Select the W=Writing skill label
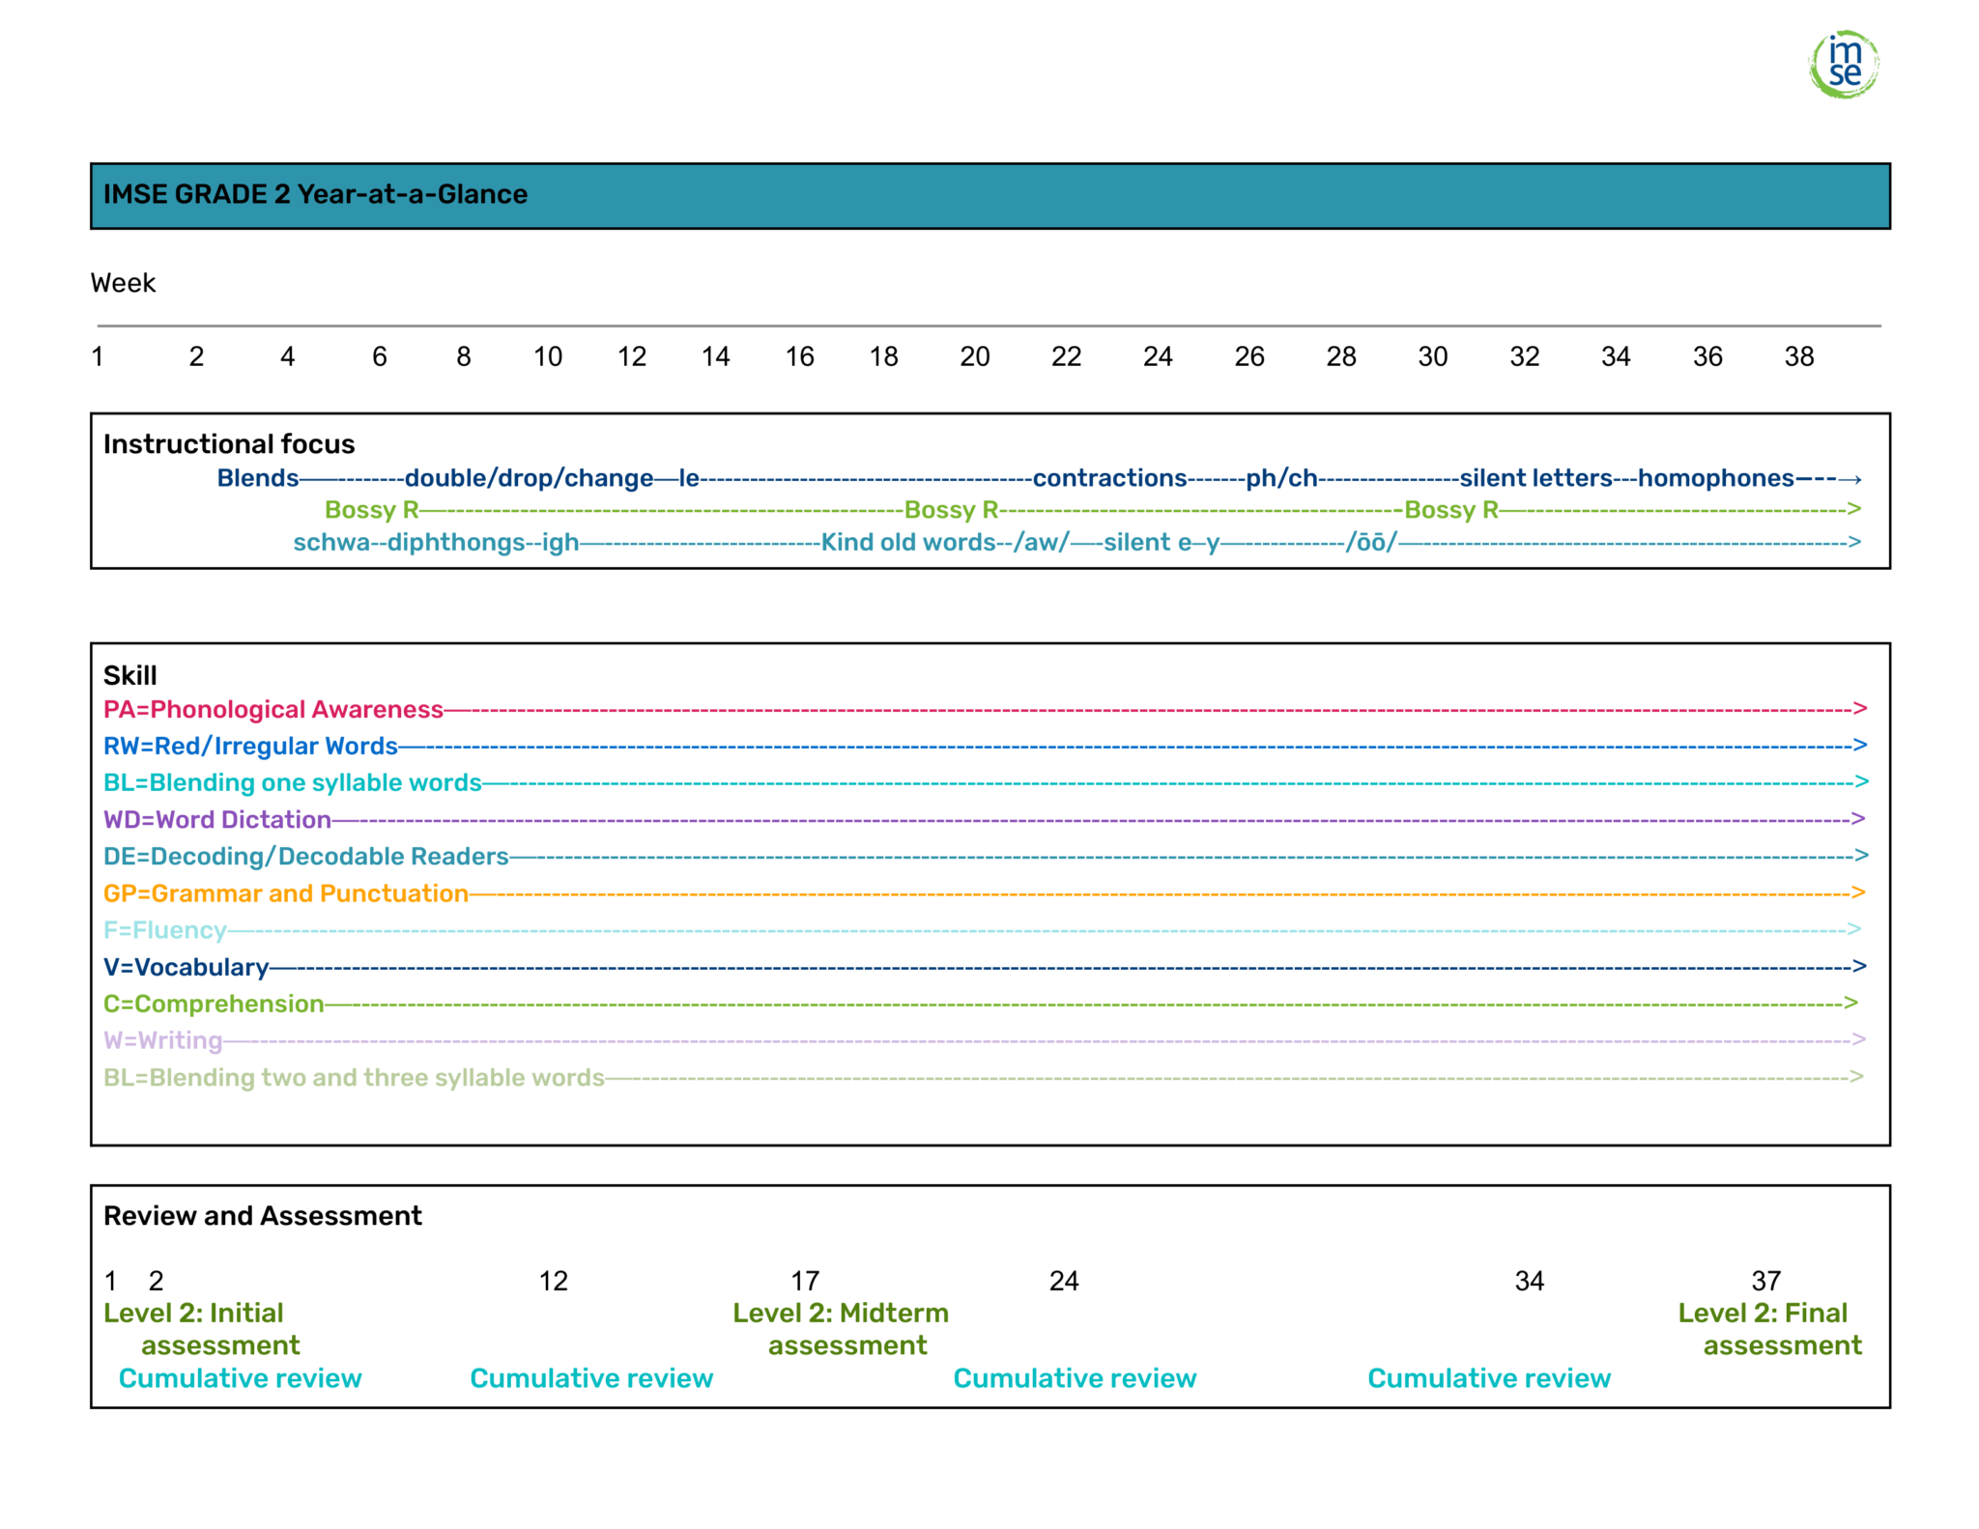Image resolution: width=1979 pixels, height=1529 pixels. (x=162, y=1040)
